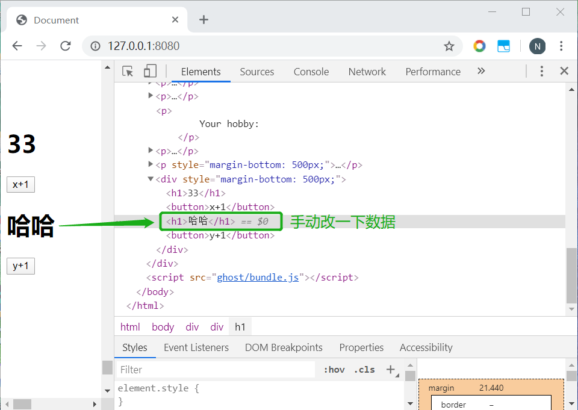
Task: Open profile avatar N
Action: (537, 46)
